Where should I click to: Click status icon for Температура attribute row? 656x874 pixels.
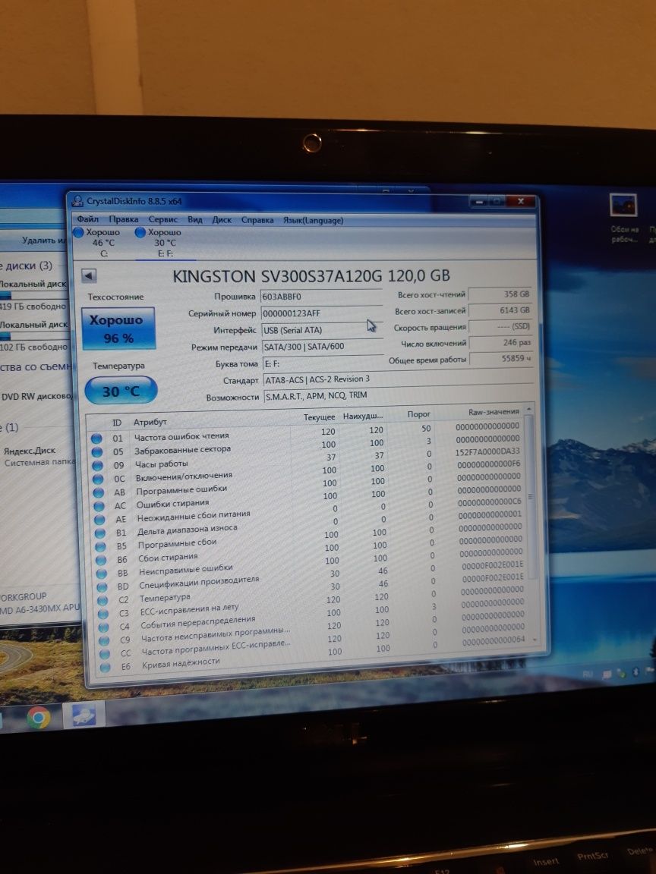(x=102, y=600)
